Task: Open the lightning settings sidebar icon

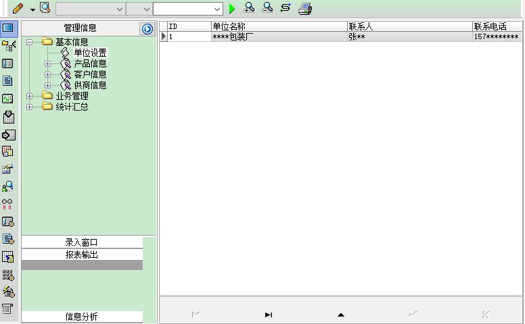Action: click(9, 292)
